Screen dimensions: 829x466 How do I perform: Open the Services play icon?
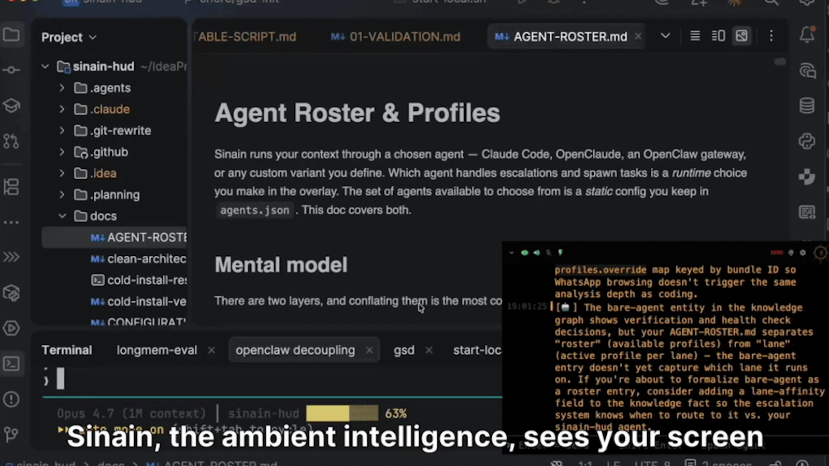11,328
